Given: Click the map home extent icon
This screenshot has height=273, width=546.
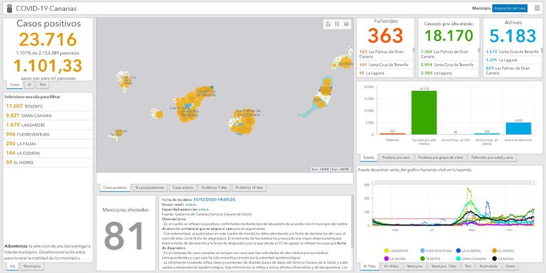Looking at the screenshot, I should pos(328,24).
